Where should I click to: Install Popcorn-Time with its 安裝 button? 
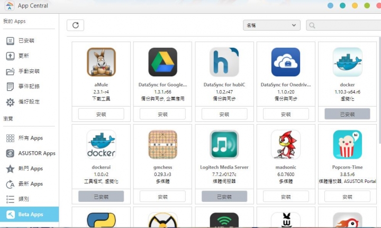347,196
